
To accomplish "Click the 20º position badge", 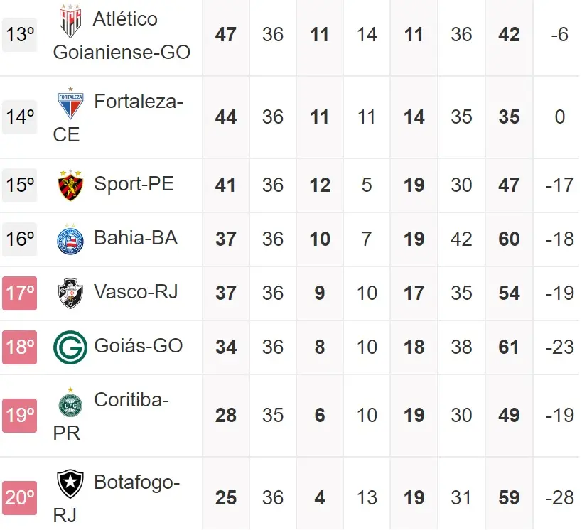I will [x=20, y=498].
